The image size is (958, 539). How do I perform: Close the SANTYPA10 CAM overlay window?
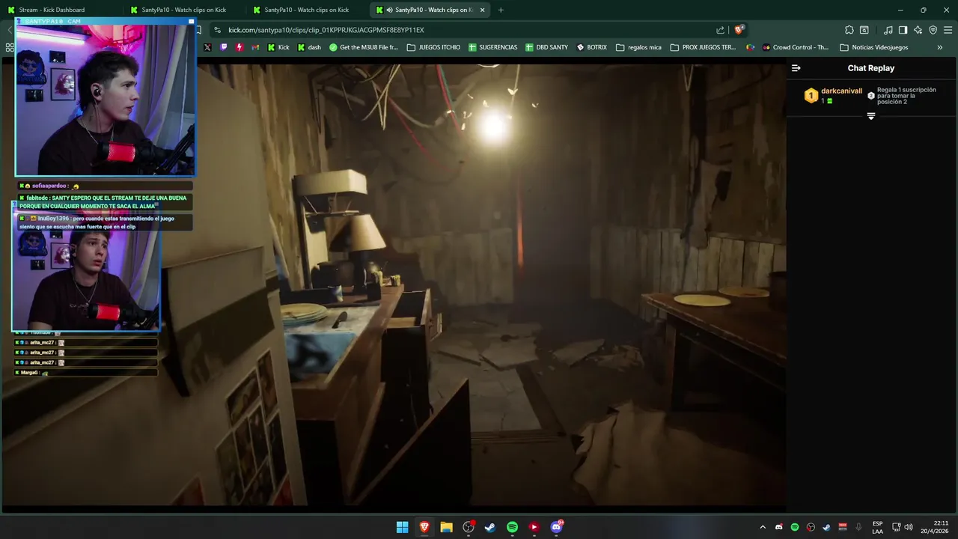[191, 22]
